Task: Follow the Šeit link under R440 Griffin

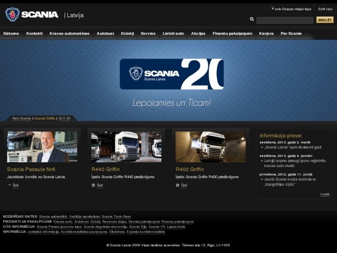Action: tap(100, 185)
